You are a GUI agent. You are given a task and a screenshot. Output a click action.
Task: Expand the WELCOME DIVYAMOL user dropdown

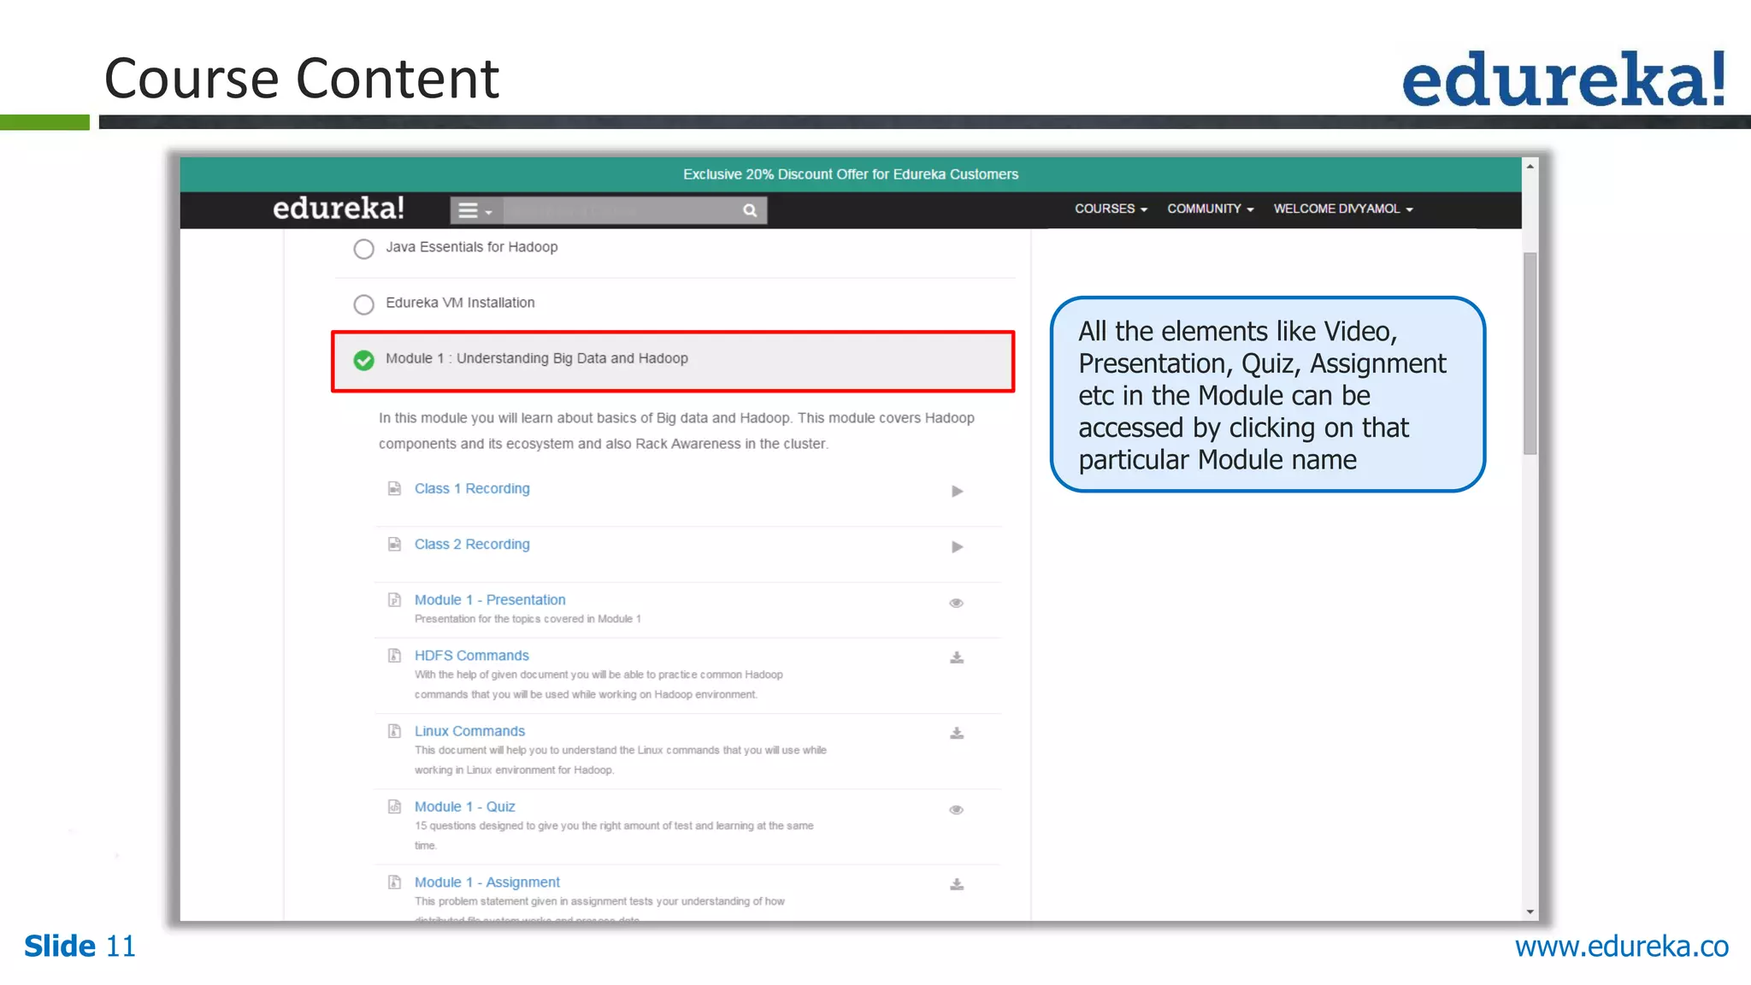(1342, 209)
